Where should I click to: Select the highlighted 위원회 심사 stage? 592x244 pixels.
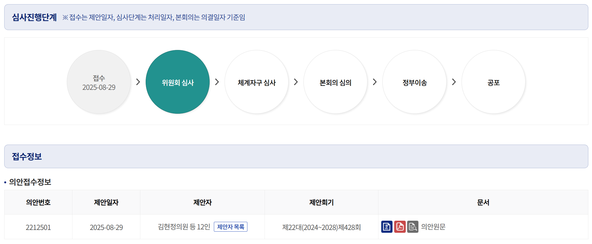tap(178, 82)
